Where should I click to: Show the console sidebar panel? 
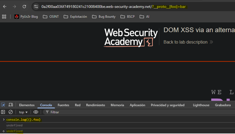[x=3, y=112]
